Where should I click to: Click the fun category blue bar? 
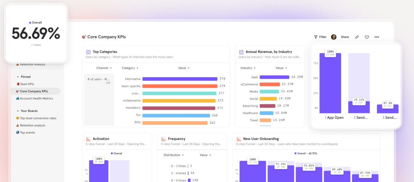(x=176, y=115)
